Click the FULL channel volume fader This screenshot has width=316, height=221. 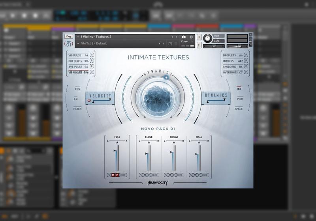117,158
